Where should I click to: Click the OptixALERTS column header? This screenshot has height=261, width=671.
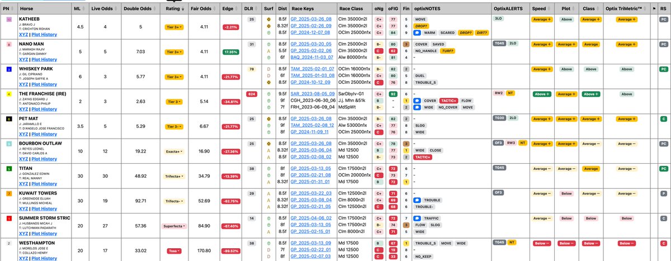click(509, 10)
